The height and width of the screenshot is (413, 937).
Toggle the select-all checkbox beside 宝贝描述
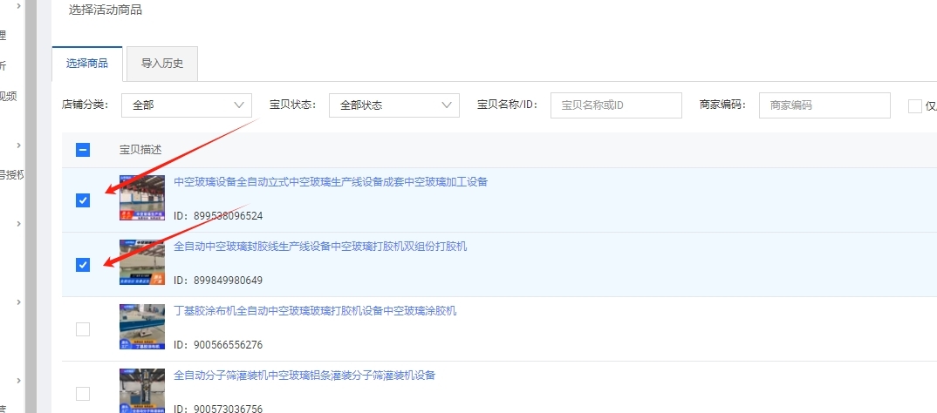(83, 150)
